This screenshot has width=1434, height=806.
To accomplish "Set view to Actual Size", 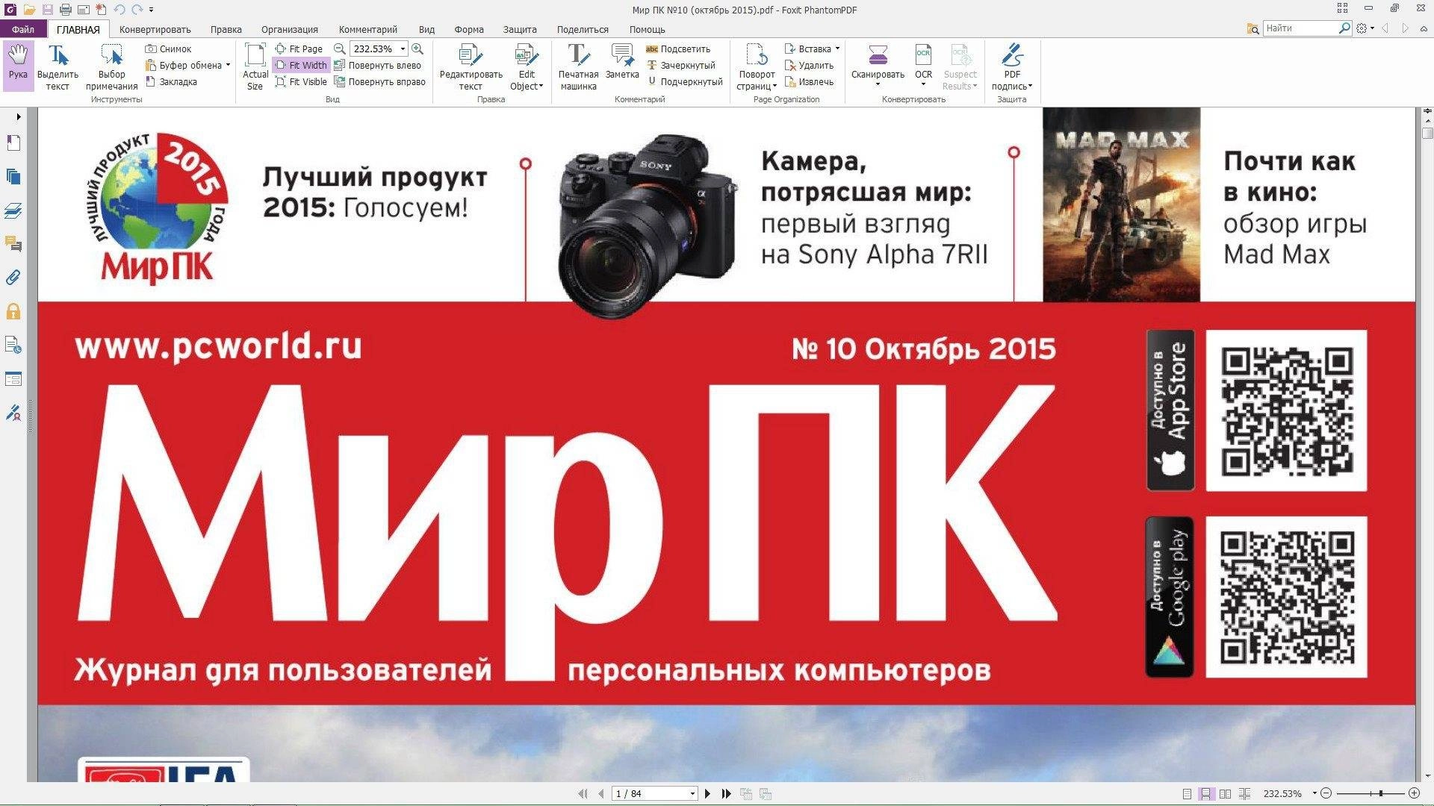I will 255,67.
